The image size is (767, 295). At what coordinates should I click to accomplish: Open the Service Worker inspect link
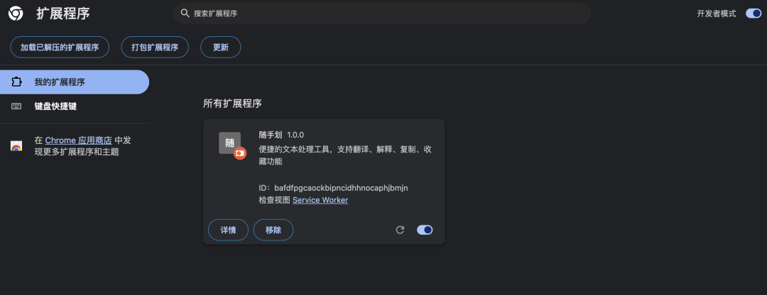pos(320,200)
